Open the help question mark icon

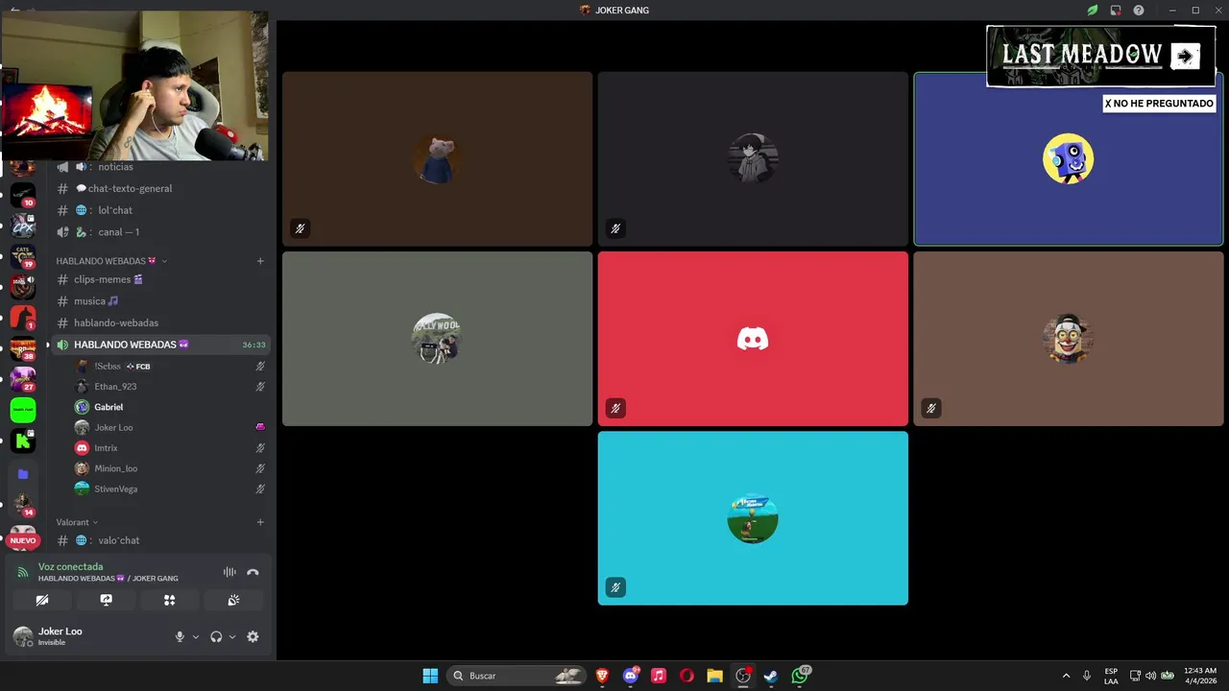[x=1139, y=11]
